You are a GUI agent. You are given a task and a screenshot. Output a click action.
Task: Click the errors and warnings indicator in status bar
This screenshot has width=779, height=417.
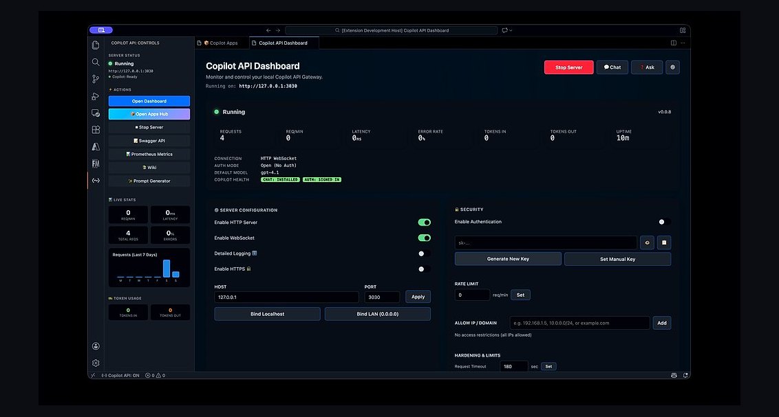tap(155, 376)
